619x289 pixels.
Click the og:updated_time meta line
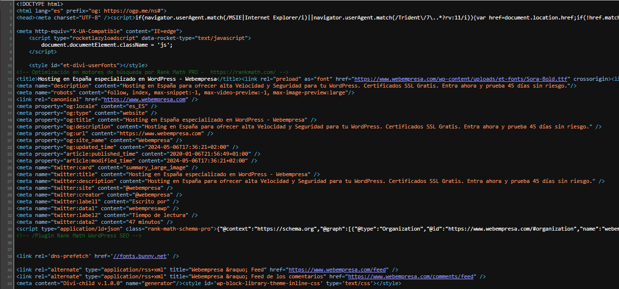tap(127, 147)
